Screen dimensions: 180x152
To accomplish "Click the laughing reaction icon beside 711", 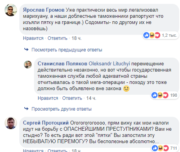I will click(x=160, y=148).
